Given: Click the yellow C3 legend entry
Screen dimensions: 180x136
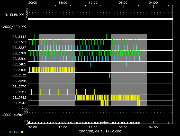Looking at the screenshot, I should click(x=16, y=132).
